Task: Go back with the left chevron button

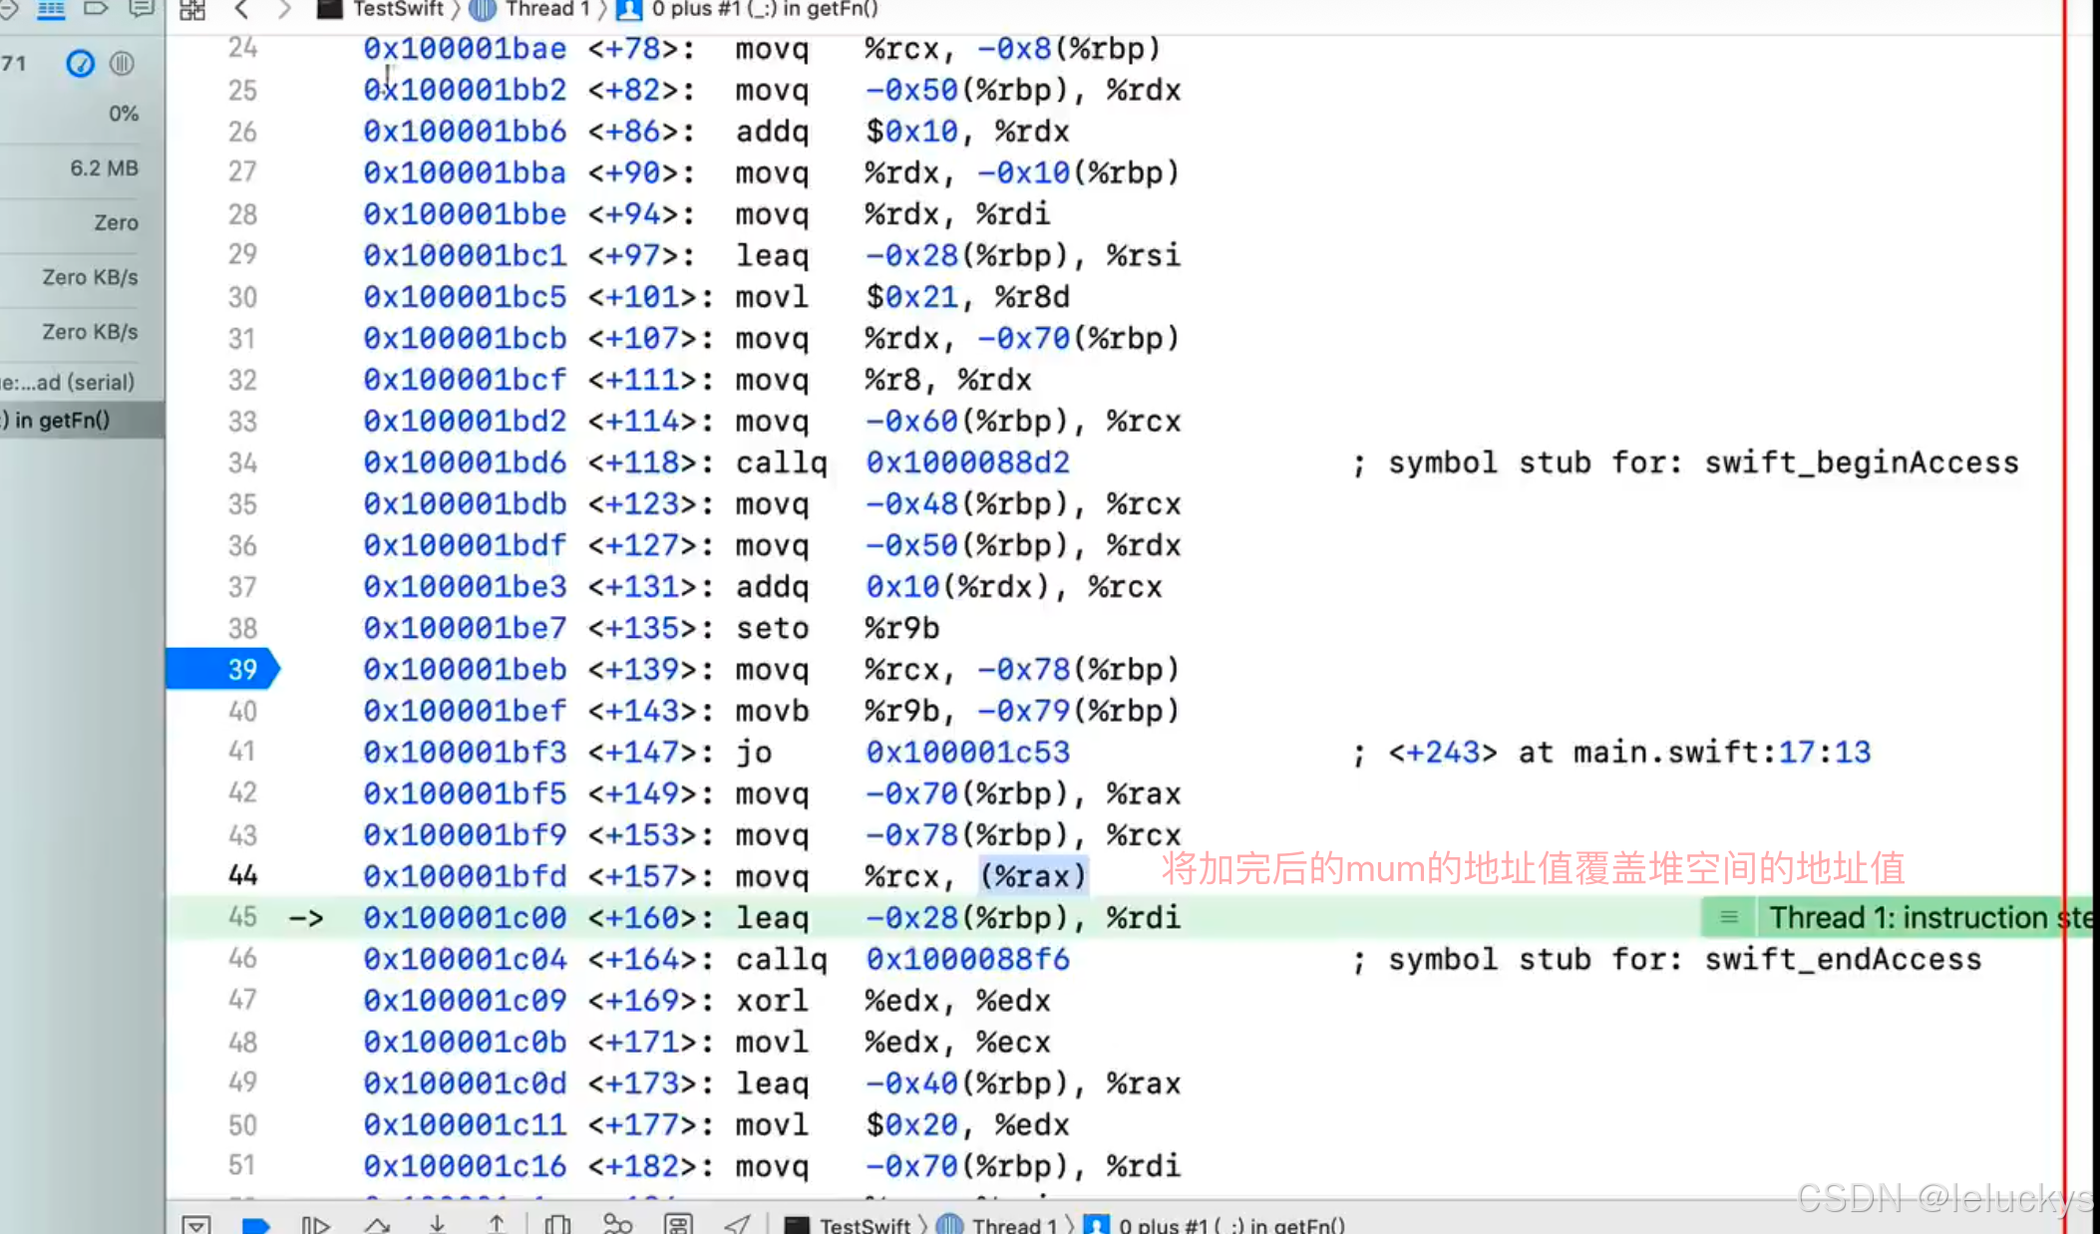Action: tap(241, 10)
